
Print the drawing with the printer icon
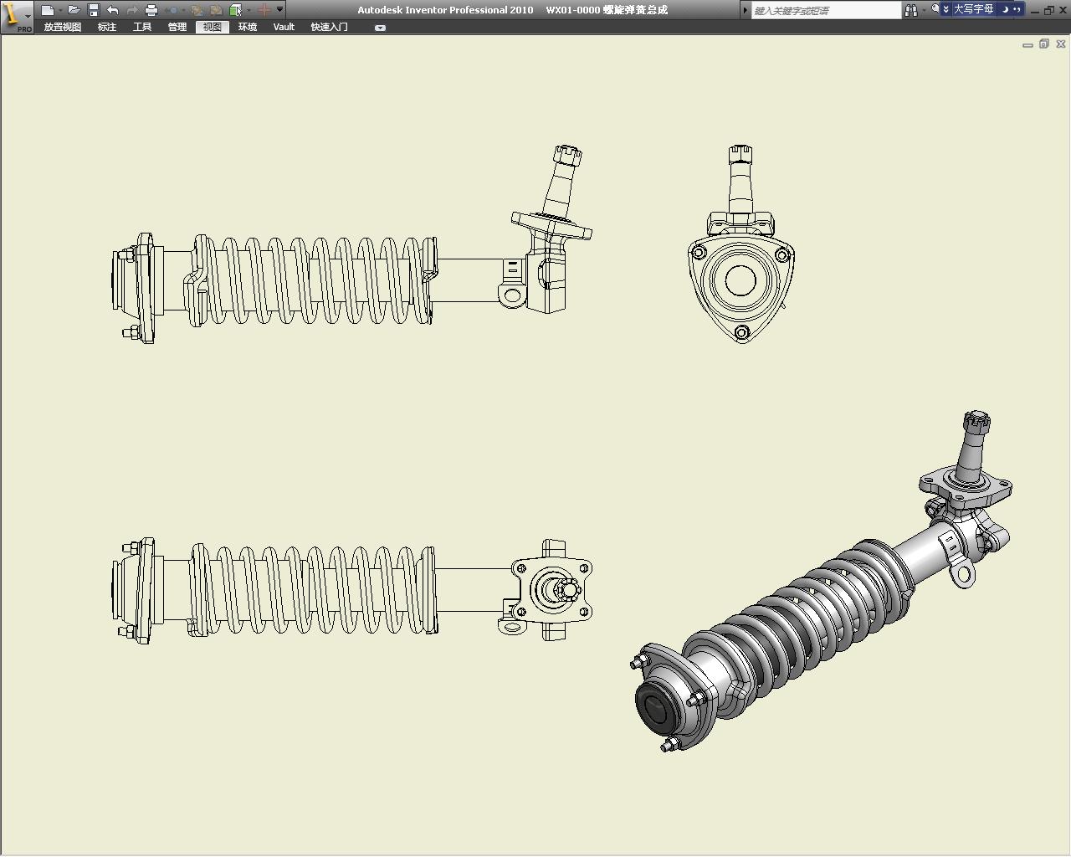[x=151, y=10]
